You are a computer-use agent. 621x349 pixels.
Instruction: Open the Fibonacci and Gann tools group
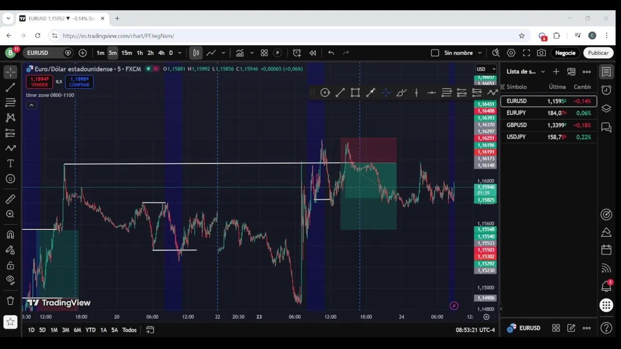point(10,103)
